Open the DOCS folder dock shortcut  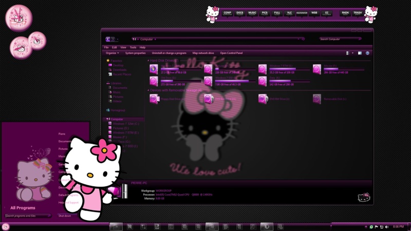(x=239, y=13)
